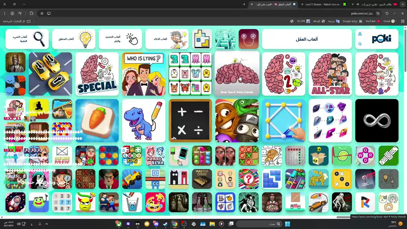Open the carrot tile game
Screen dimensions: 407x229
click(x=97, y=121)
